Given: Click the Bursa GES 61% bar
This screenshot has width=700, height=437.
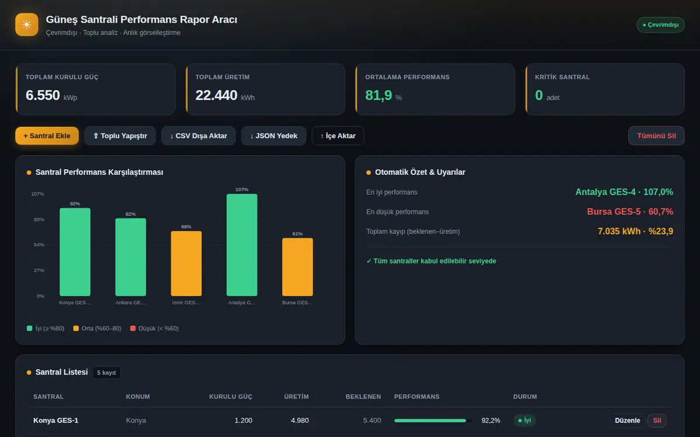Looking at the screenshot, I should (x=297, y=267).
